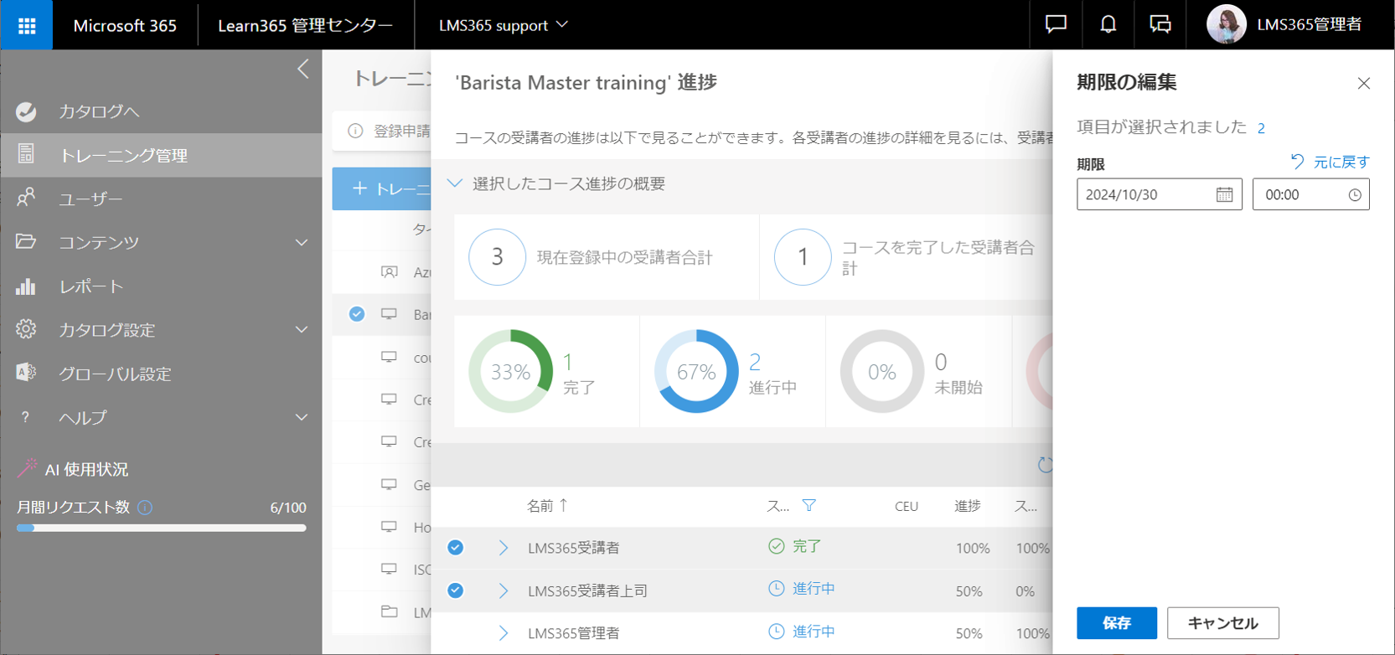Click Microsoft 365 header link
The image size is (1395, 655).
(x=125, y=25)
